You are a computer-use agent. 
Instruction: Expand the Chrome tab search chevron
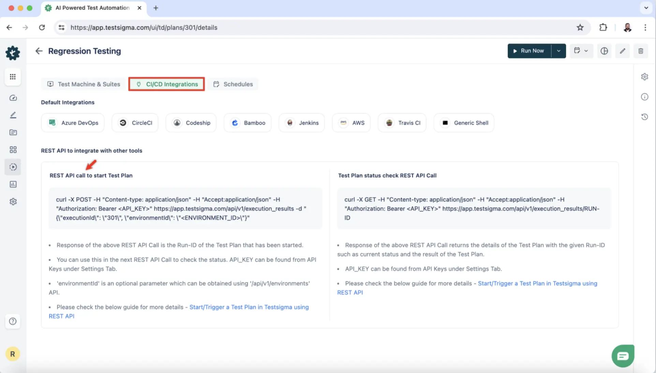tap(646, 8)
